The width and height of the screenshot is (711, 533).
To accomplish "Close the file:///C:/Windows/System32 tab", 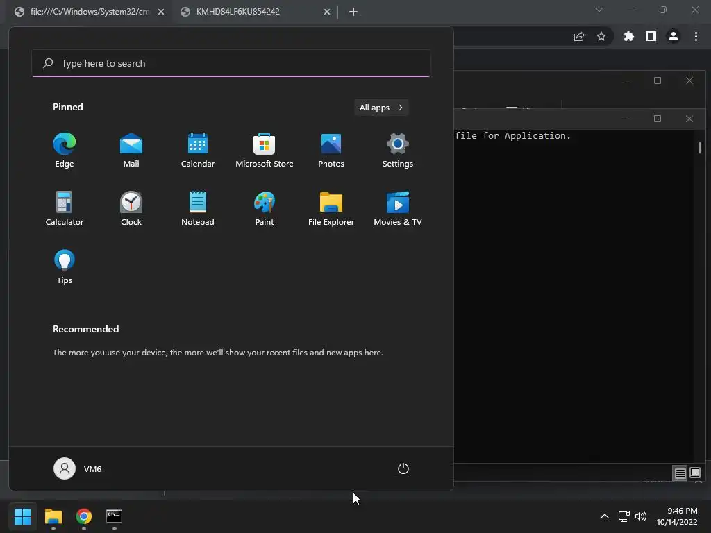I will [x=161, y=12].
